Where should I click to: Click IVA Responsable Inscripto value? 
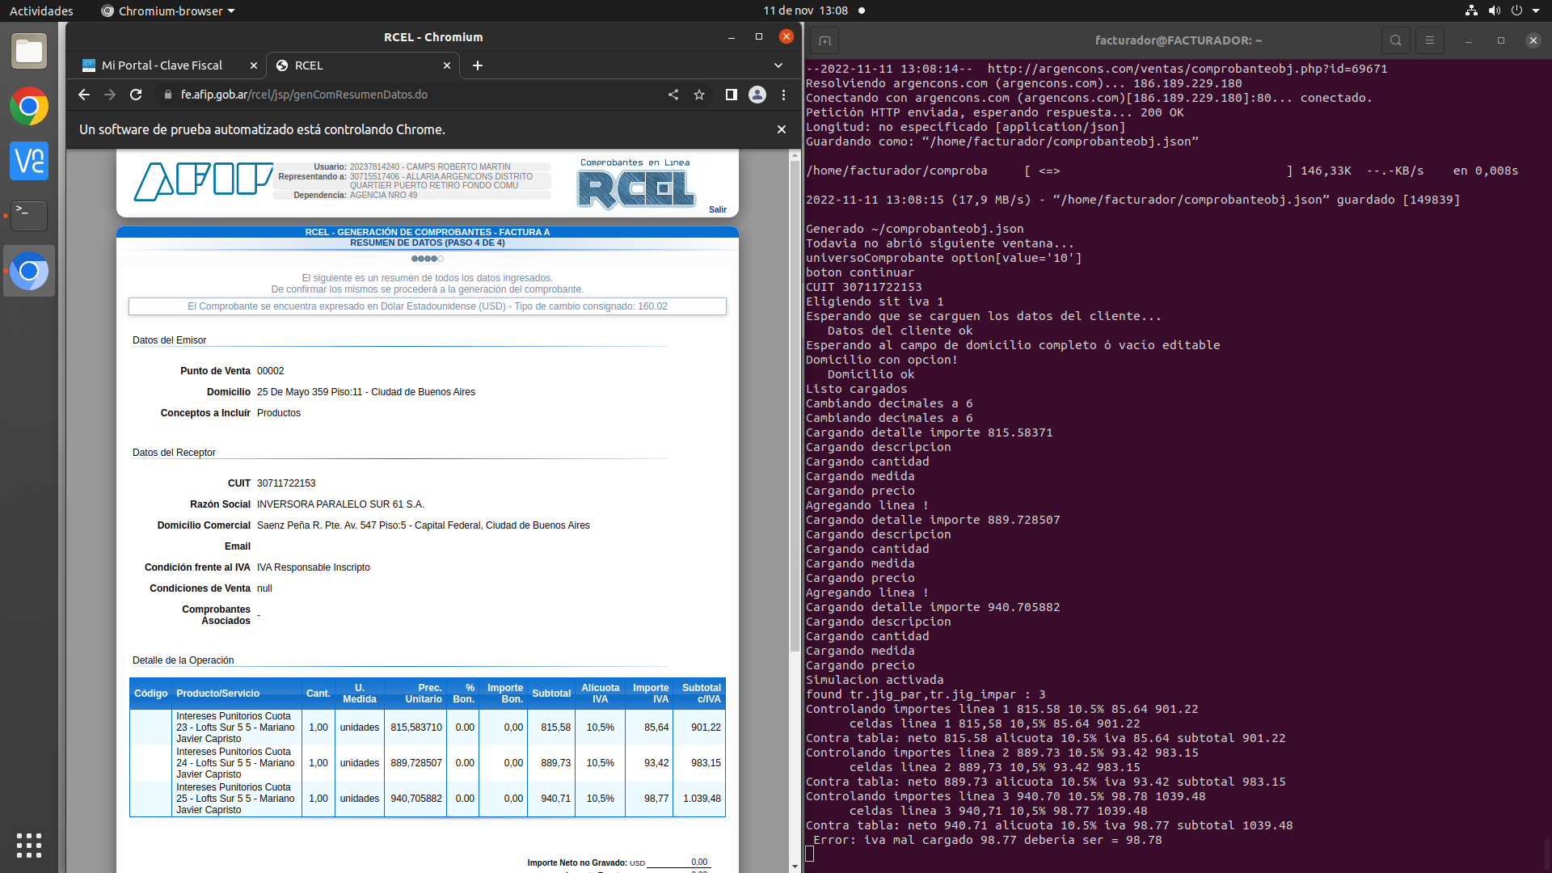[x=314, y=567]
